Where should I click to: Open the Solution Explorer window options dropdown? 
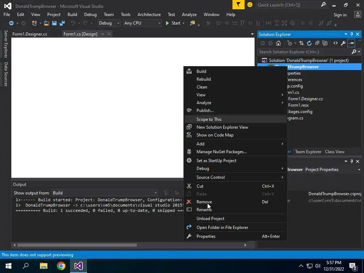[x=346, y=34]
